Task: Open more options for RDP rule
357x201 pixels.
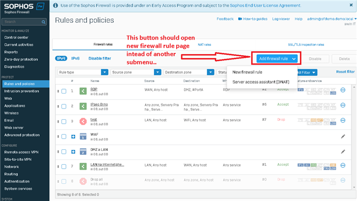Action: click(x=343, y=90)
